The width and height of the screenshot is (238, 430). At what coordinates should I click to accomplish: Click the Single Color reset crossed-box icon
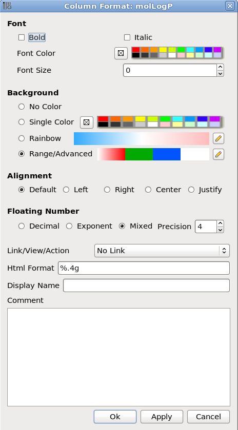(87, 122)
